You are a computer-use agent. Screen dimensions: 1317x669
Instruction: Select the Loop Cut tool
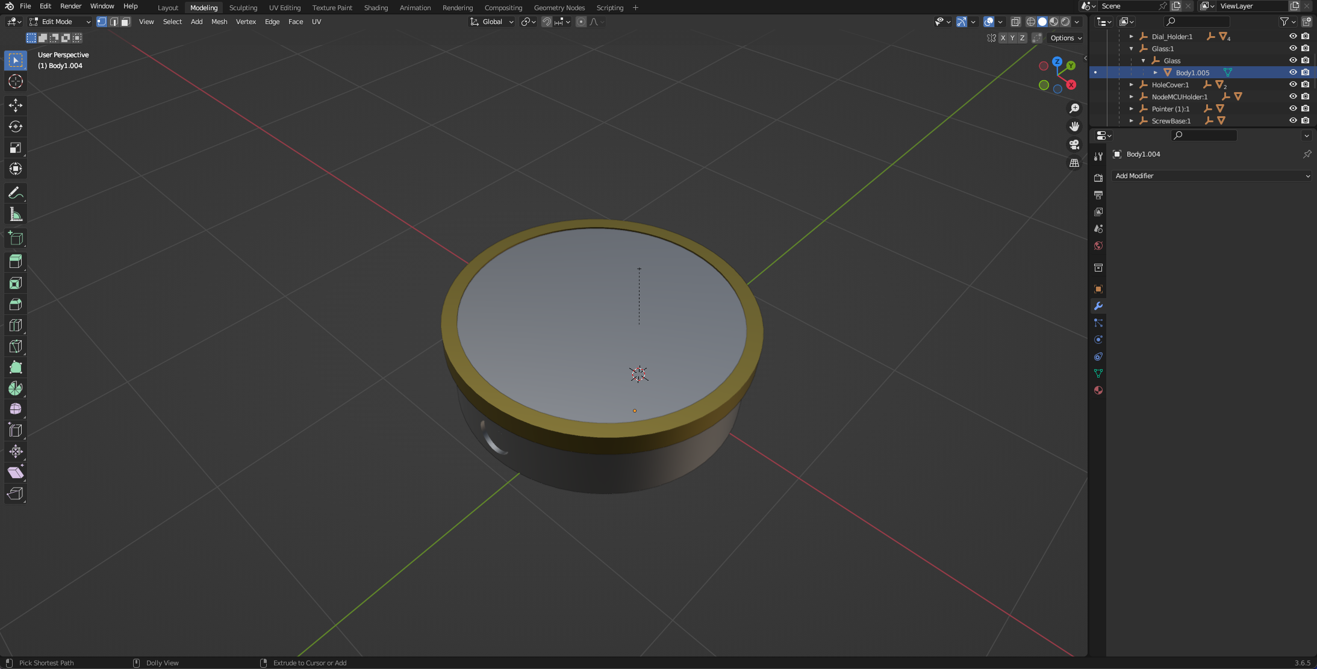(x=16, y=325)
